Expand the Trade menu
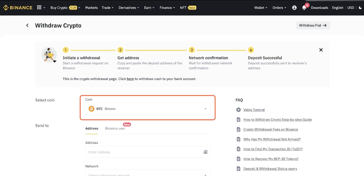364x176 pixels. 107,8
